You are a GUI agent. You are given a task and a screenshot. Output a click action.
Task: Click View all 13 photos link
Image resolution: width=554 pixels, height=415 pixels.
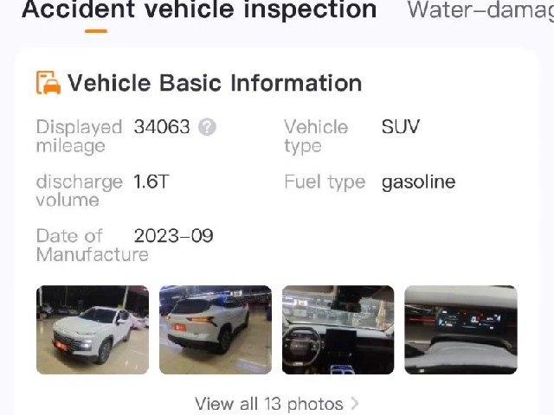coord(269,404)
